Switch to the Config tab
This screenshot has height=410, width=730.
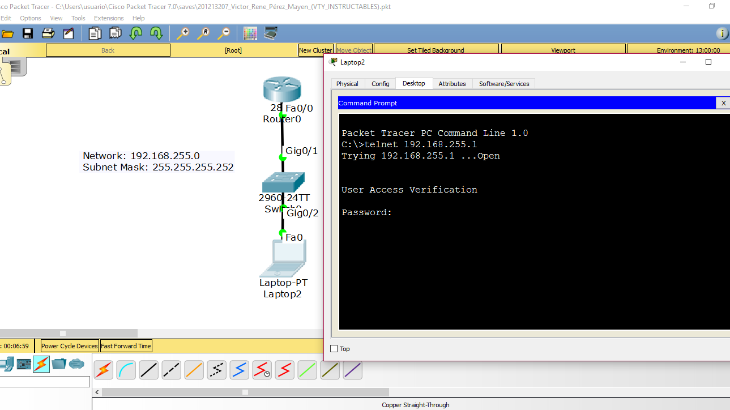(380, 83)
